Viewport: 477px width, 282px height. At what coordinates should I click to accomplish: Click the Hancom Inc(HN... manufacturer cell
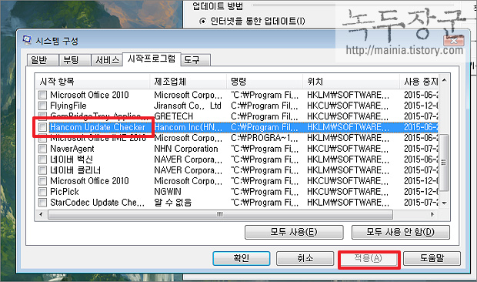pyautogui.click(x=188, y=127)
